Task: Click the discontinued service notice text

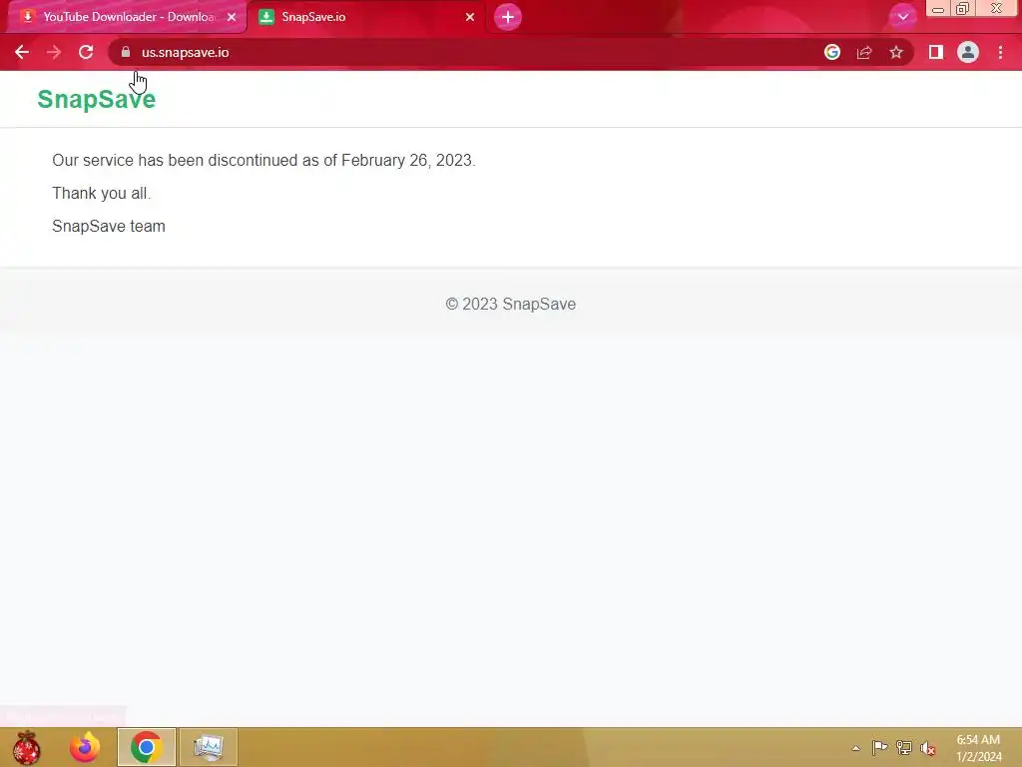Action: point(263,161)
